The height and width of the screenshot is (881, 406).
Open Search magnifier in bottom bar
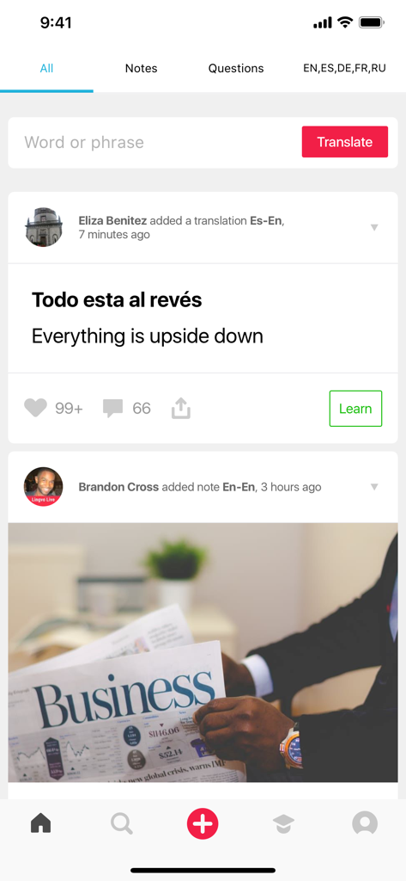click(x=122, y=824)
